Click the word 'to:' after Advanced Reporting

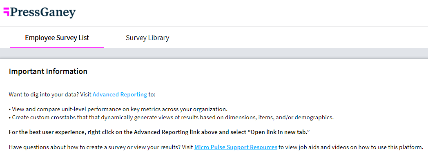152,94
